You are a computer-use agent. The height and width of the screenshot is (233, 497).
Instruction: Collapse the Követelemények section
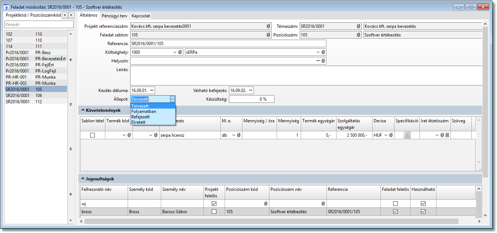coord(83,110)
